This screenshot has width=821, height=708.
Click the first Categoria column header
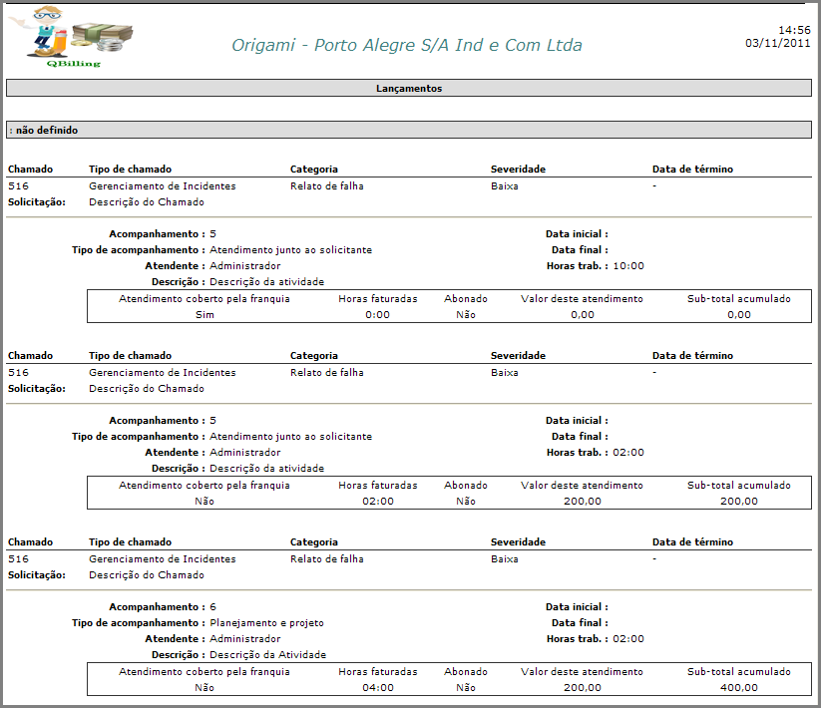click(313, 170)
